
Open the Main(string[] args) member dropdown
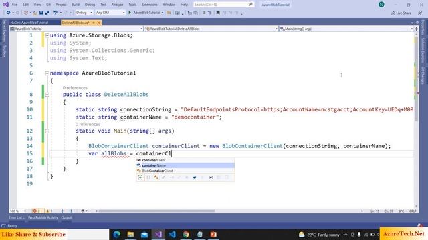[x=346, y=29]
